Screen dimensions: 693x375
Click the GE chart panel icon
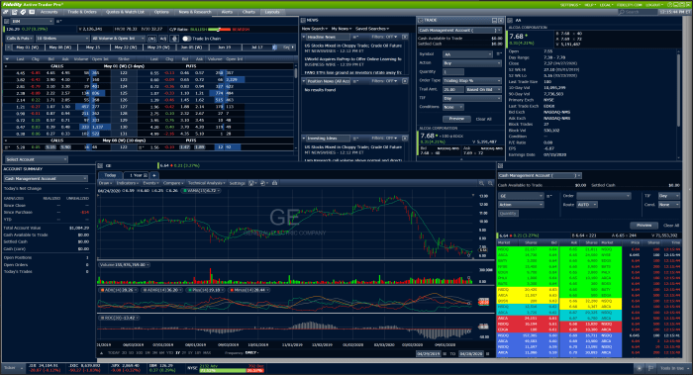pos(100,165)
